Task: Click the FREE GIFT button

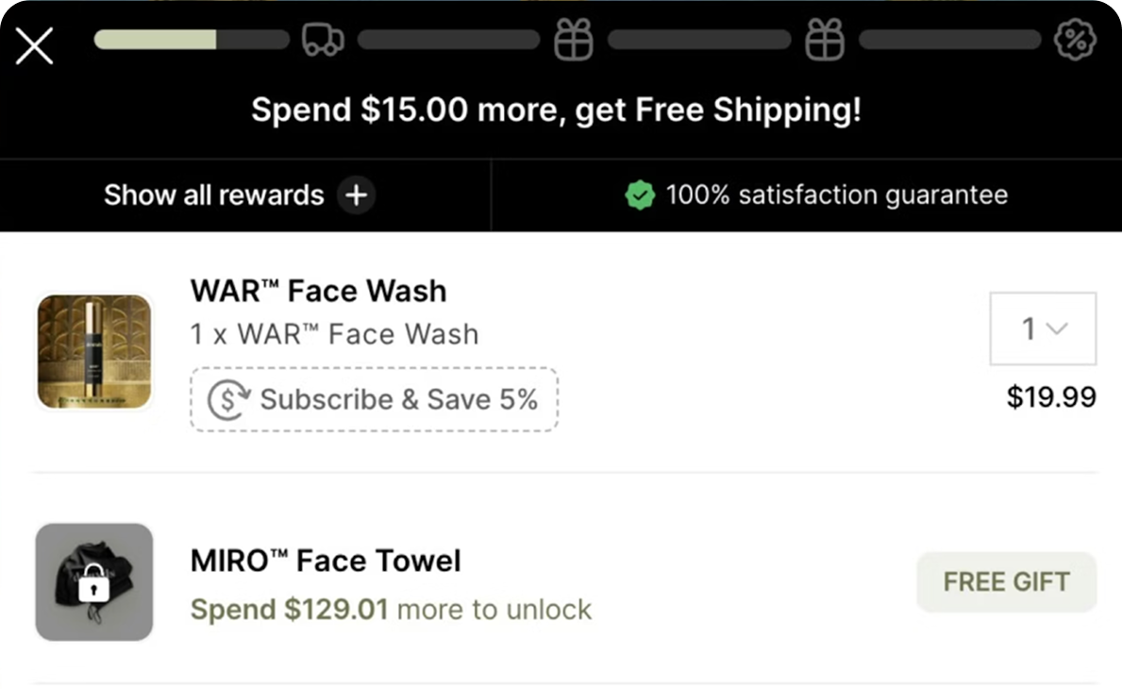Action: [1006, 581]
